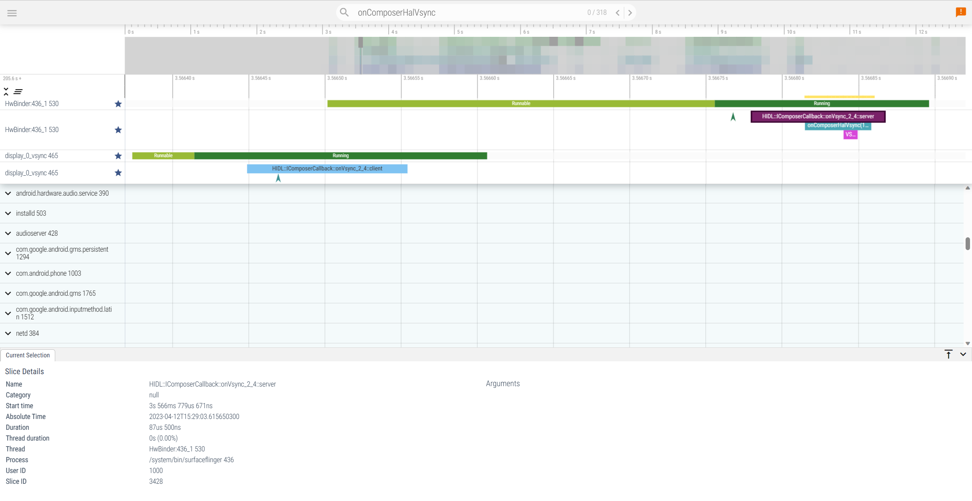
Task: Open the Current Selection tab
Action: coord(28,355)
